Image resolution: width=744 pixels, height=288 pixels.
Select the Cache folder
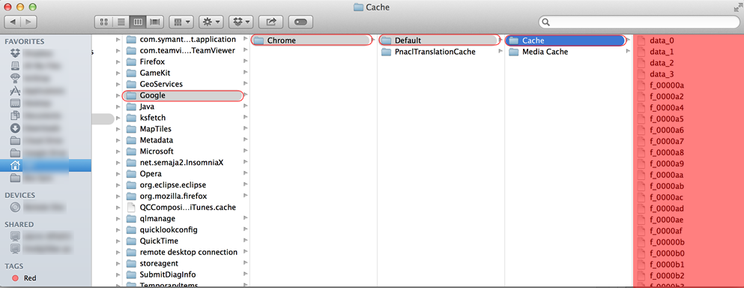click(565, 40)
